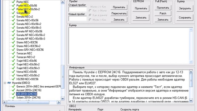Choose Trajet NEC+93c56v3 in the tree
This screenshot has height=111, width=197.
(28, 68)
